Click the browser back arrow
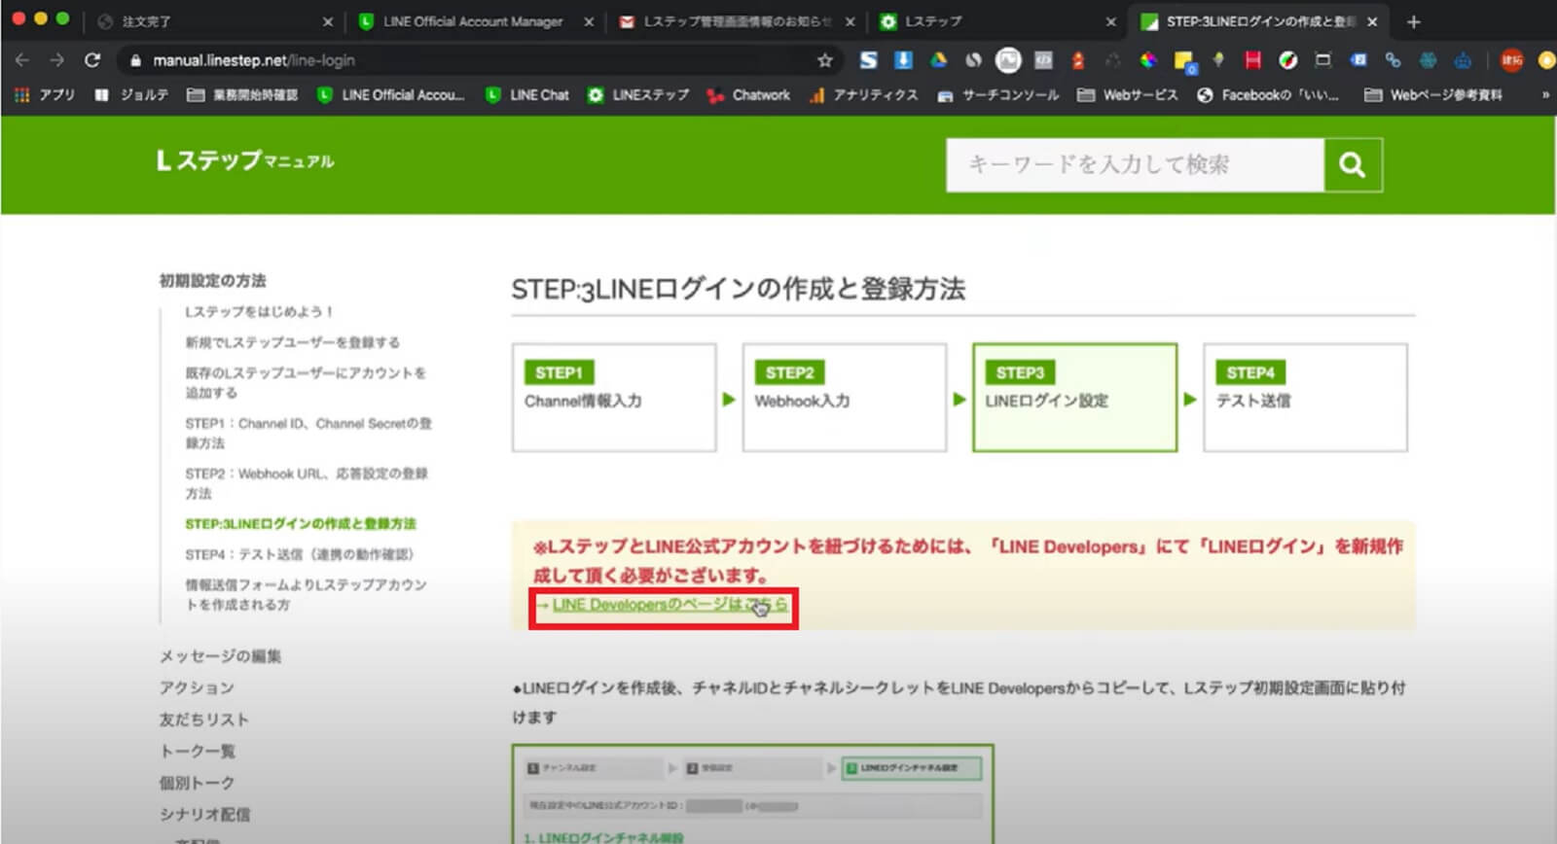 (x=22, y=60)
